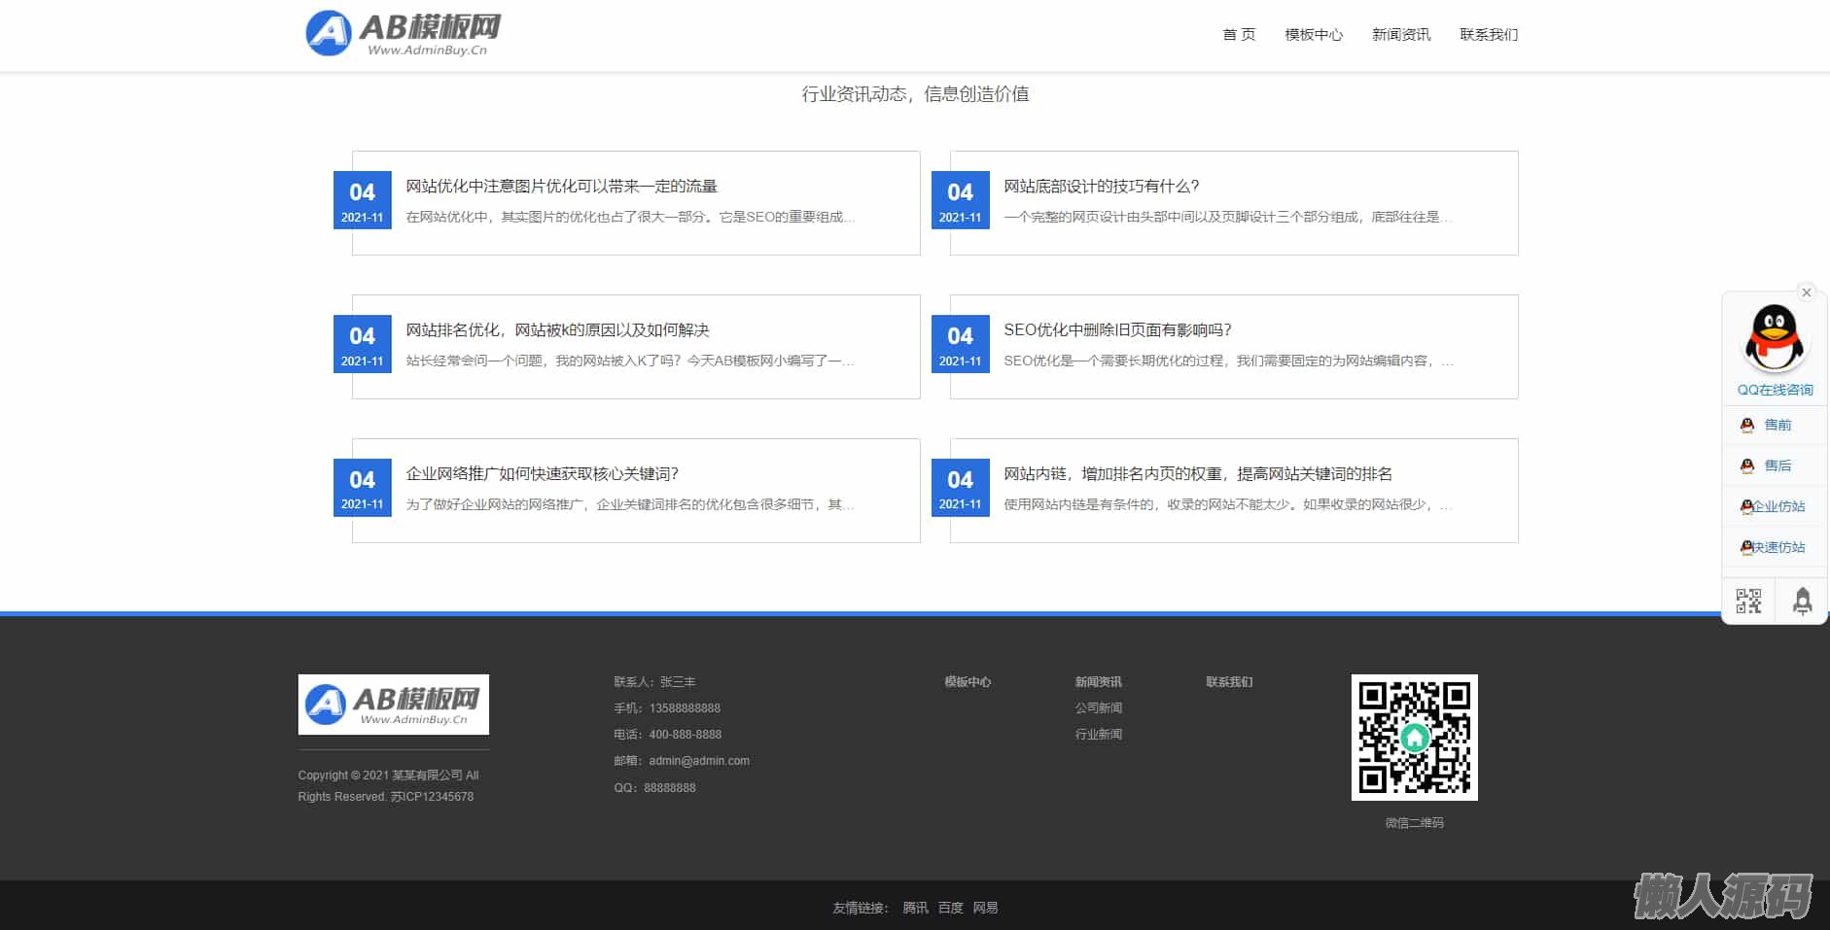Close the QQ consultation floating panel
Image resolution: width=1830 pixels, height=930 pixels.
point(1806,293)
